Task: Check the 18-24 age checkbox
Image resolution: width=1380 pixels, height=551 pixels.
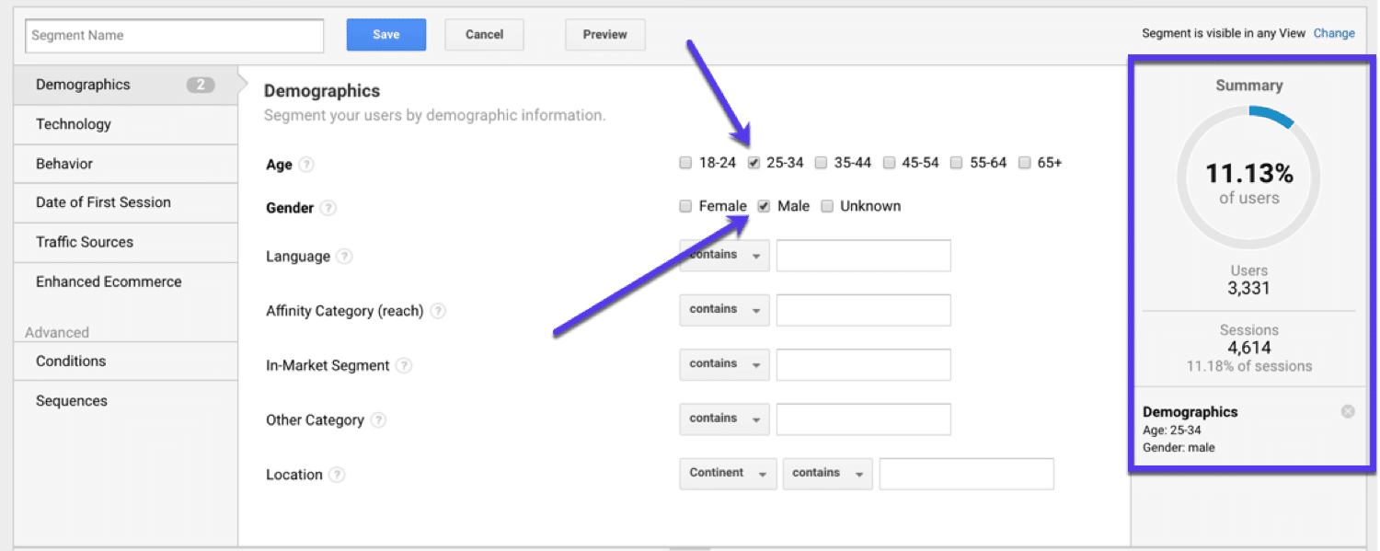Action: 685,162
